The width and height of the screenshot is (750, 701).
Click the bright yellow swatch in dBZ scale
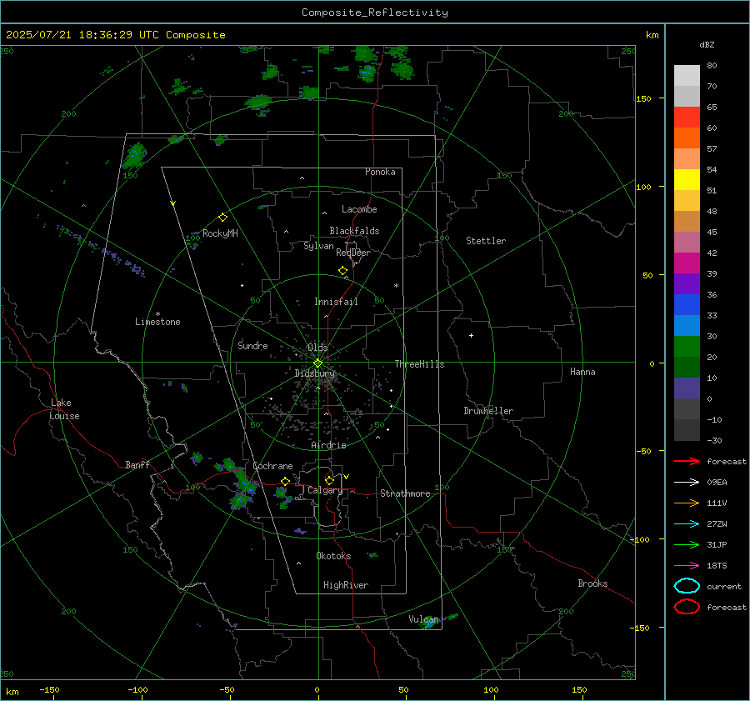point(687,179)
